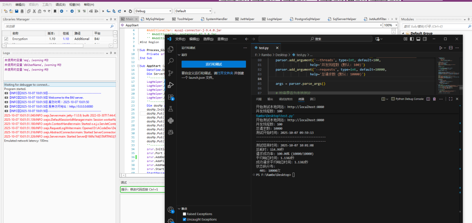
Task: Open the VS Code Explorer icon
Action: pos(171,49)
